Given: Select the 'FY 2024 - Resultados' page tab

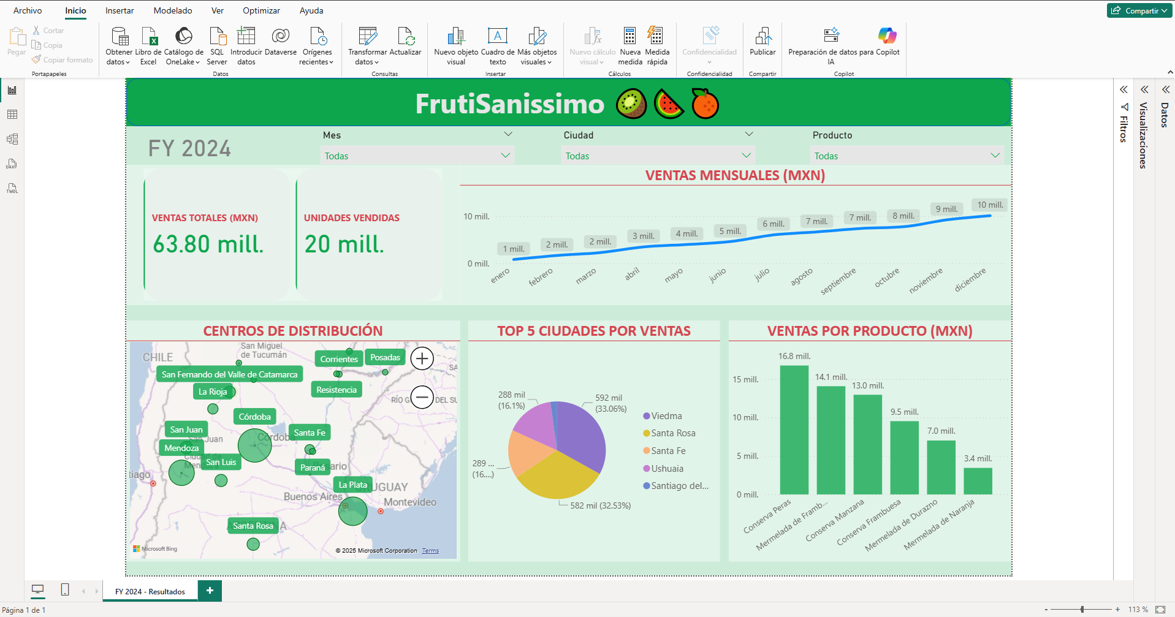Looking at the screenshot, I should point(149,591).
